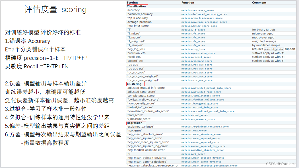
Task: Click the 'Regression' section heading
Action: [x=135, y=123]
